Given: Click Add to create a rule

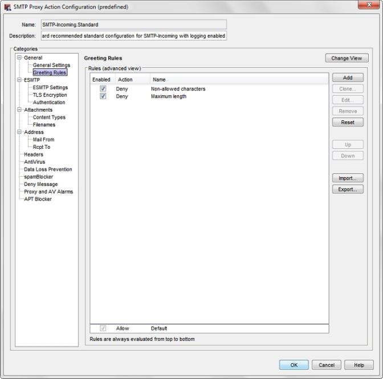Looking at the screenshot, I should 348,78.
